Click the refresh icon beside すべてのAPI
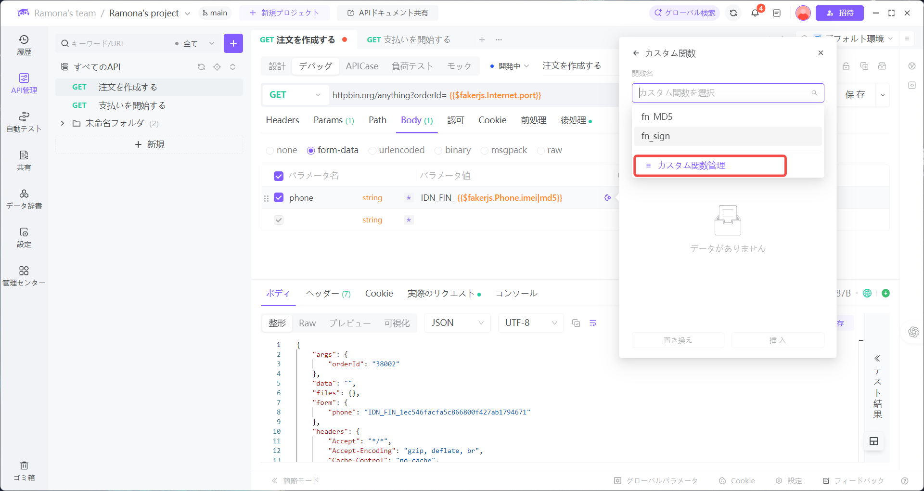 [202, 67]
